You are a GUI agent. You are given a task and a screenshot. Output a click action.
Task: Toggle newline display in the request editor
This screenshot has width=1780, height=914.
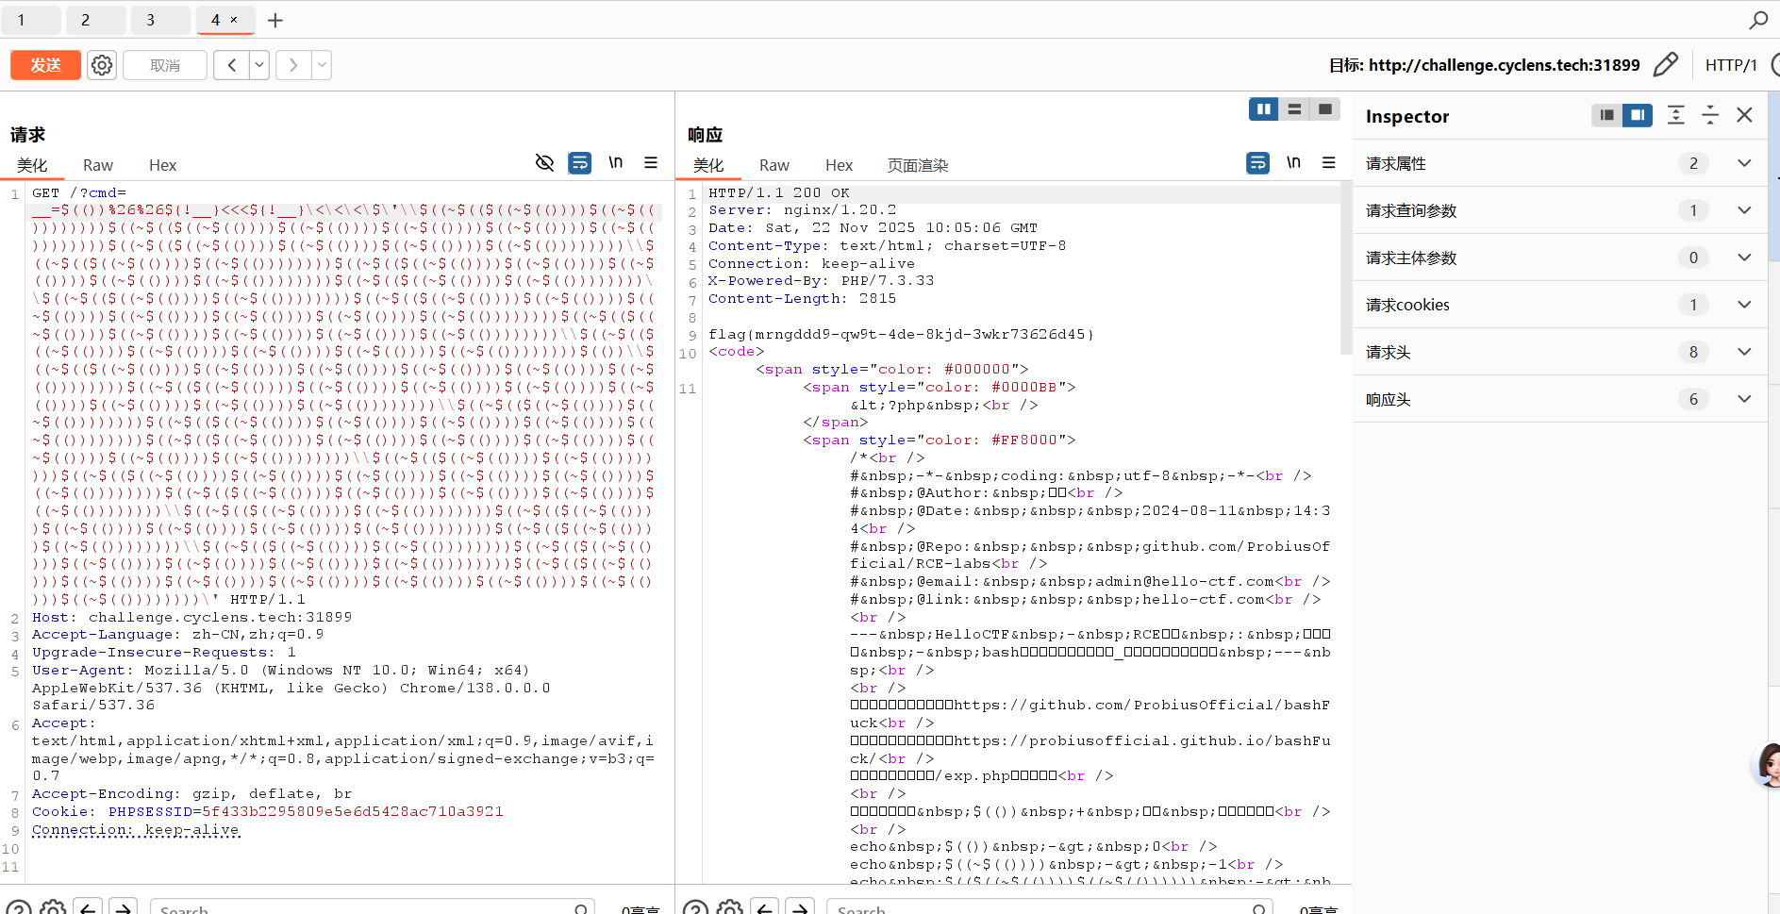[616, 162]
